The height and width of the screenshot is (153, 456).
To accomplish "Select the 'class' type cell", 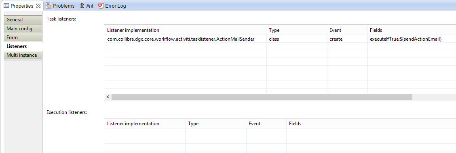I will click(297, 39).
